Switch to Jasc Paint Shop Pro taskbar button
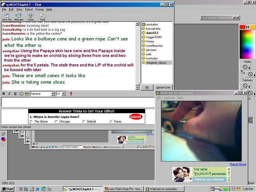 coord(124,189)
